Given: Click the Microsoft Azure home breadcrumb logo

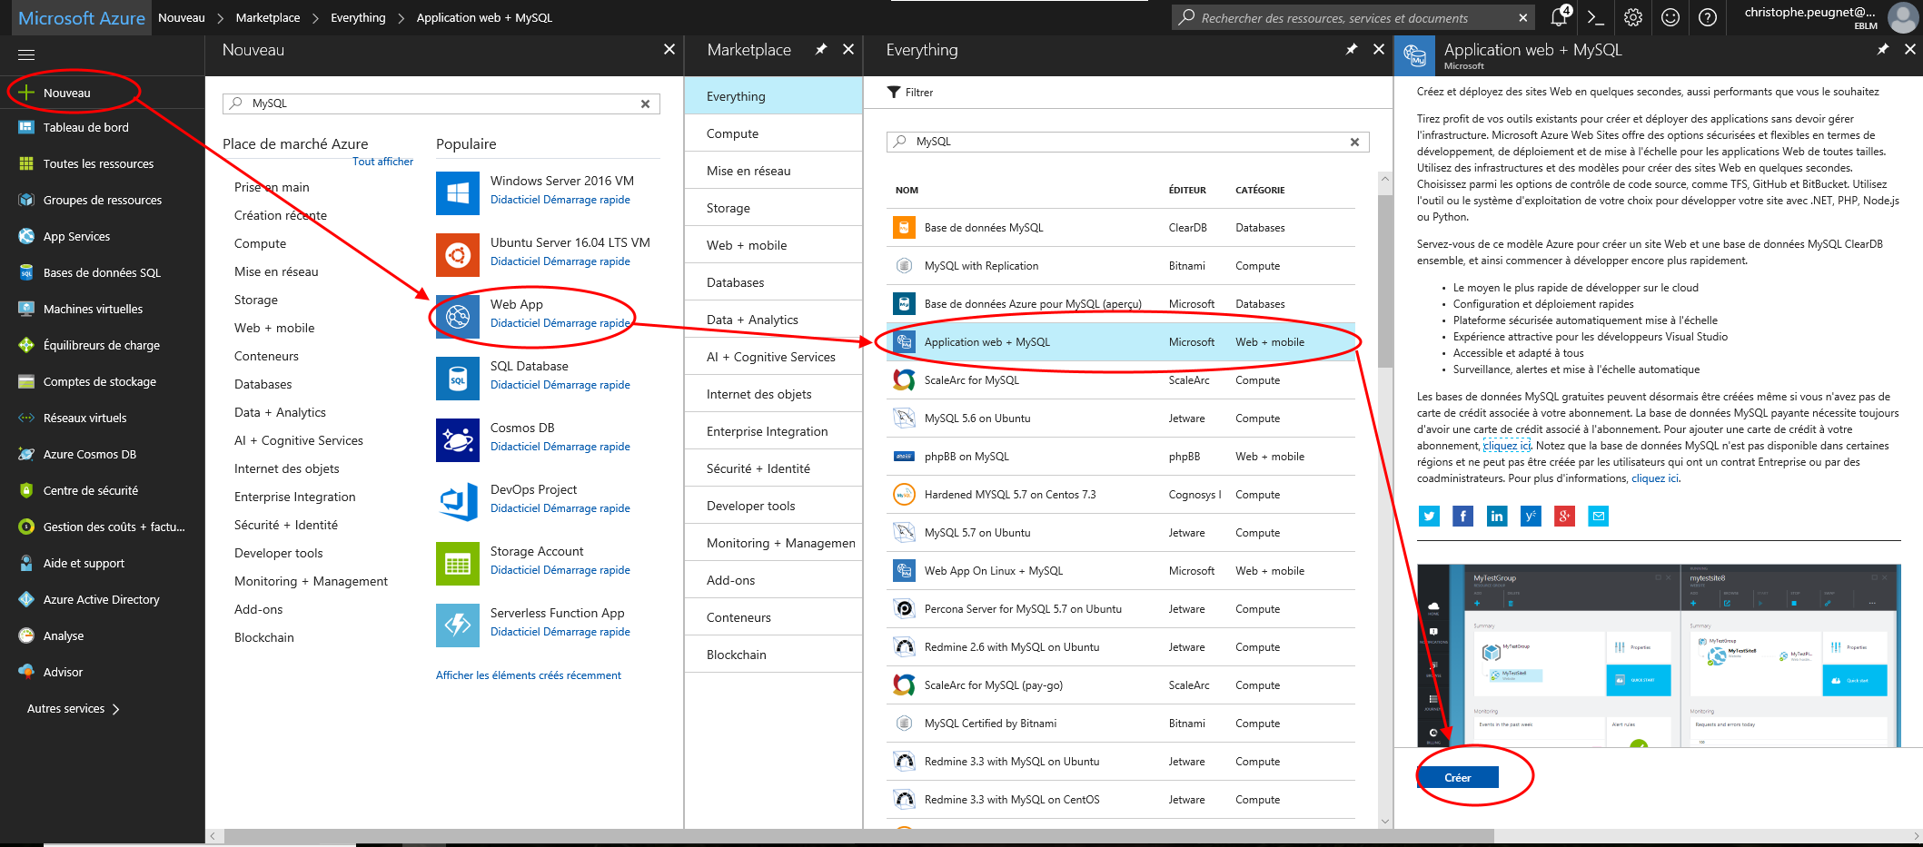Looking at the screenshot, I should coord(81,17).
